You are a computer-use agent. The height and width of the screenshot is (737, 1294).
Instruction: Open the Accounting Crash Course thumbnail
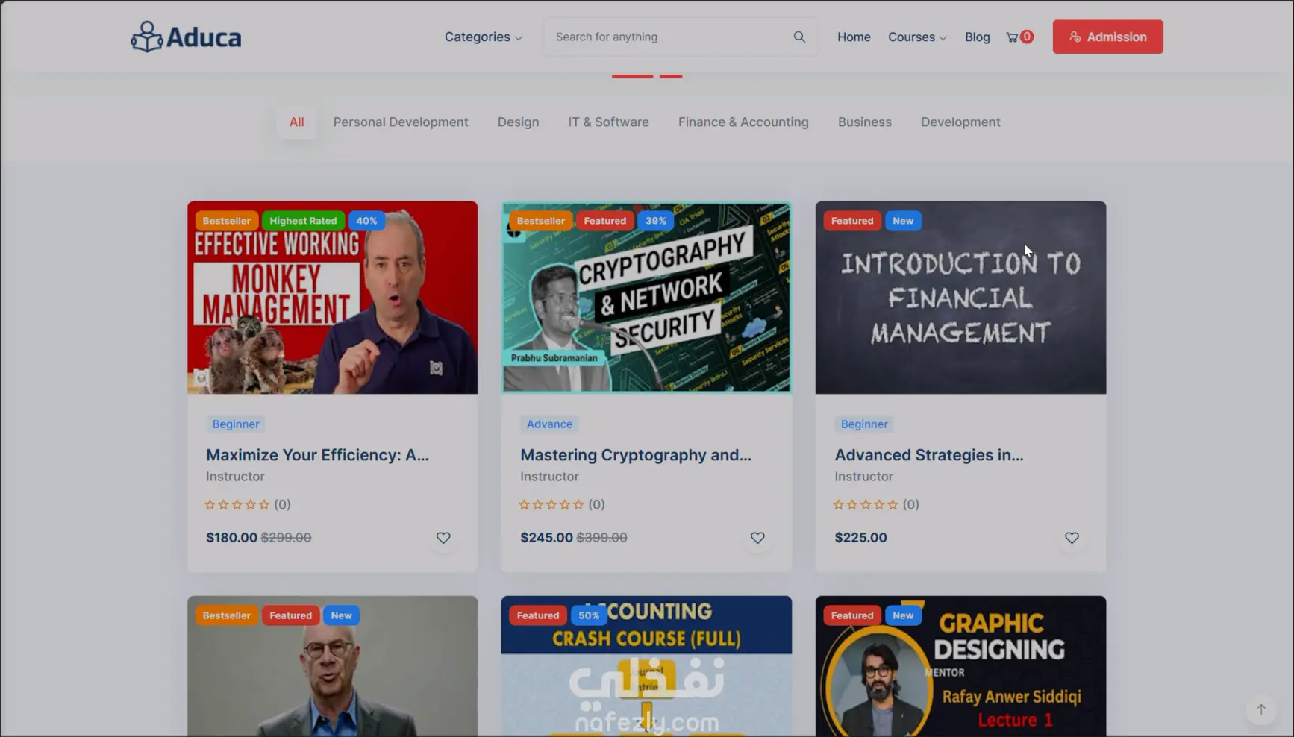(x=647, y=666)
